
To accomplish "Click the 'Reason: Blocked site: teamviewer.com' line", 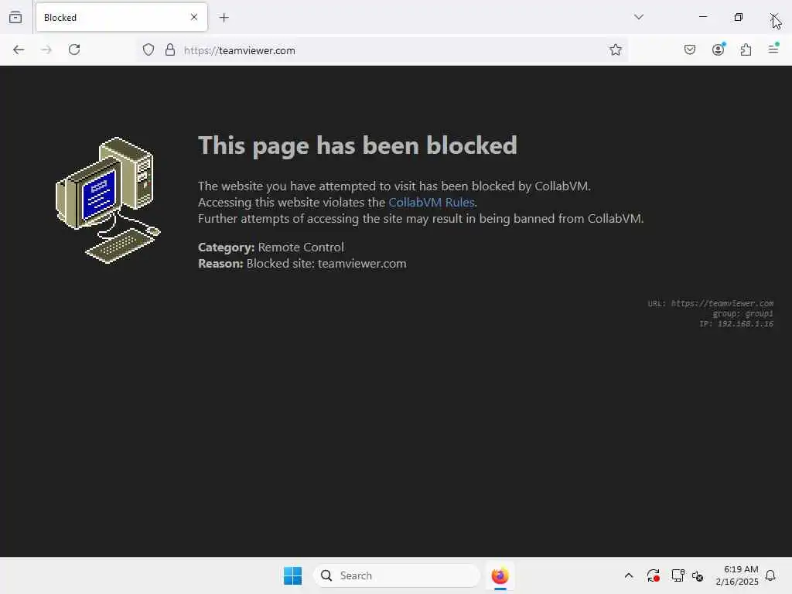I will [302, 264].
